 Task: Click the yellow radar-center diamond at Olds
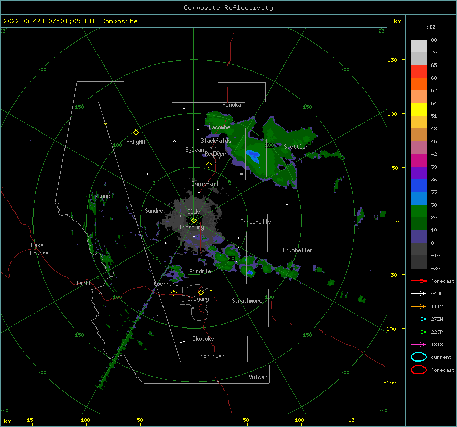194,221
